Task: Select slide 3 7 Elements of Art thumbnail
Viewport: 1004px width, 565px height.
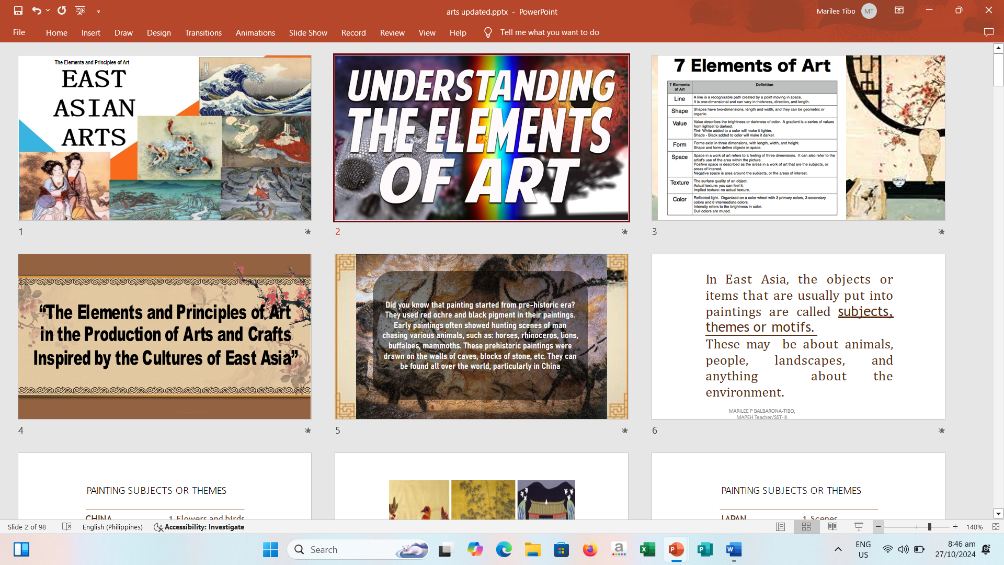Action: click(798, 138)
